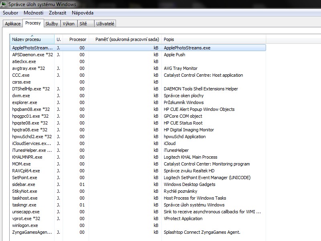Switch to the Služby tab
This screenshot has height=241, width=321.
pyautogui.click(x=52, y=24)
